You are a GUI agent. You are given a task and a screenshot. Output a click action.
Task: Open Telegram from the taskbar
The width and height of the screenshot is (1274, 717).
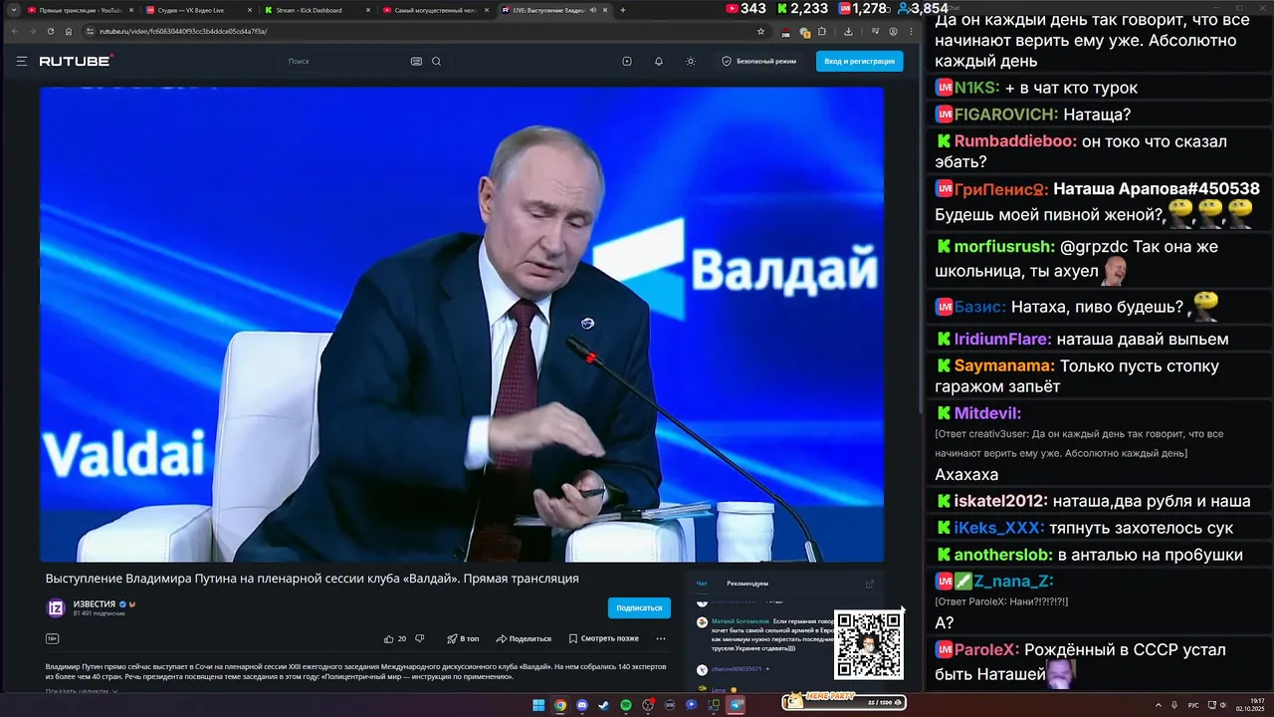click(736, 705)
